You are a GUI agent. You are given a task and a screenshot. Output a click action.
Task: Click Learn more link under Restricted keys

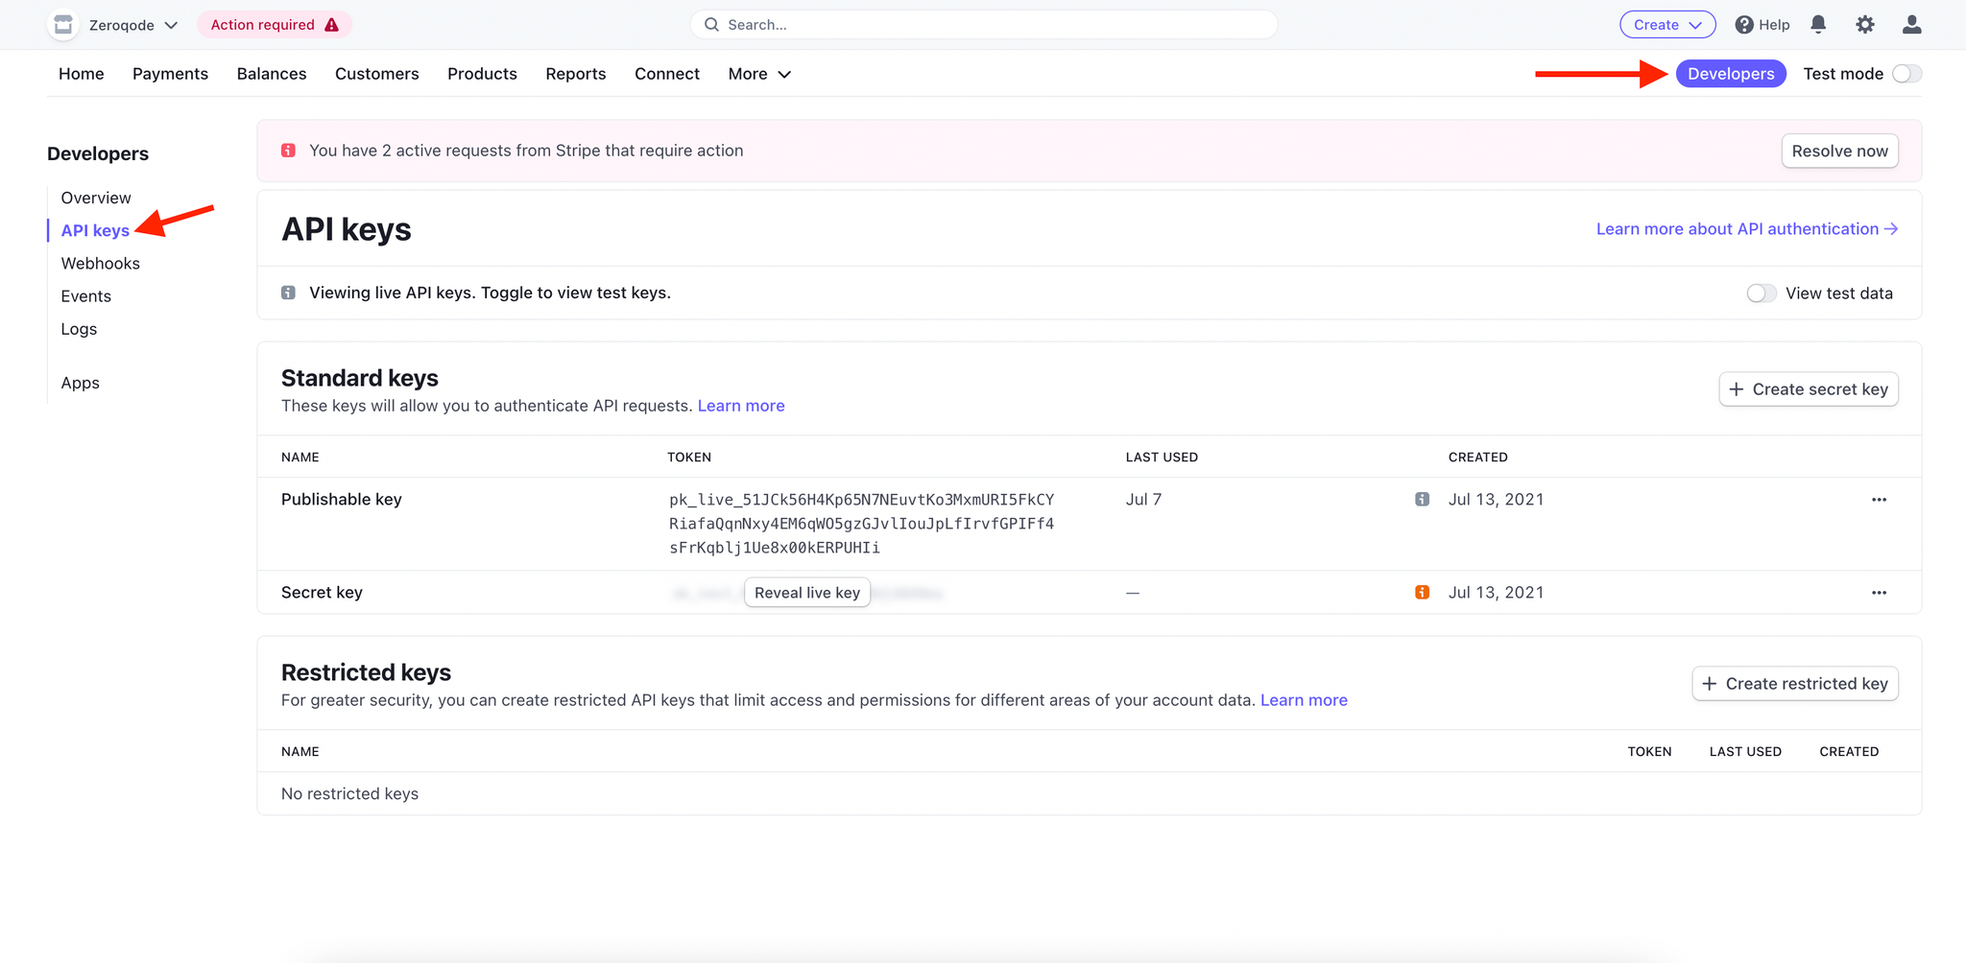point(1304,700)
